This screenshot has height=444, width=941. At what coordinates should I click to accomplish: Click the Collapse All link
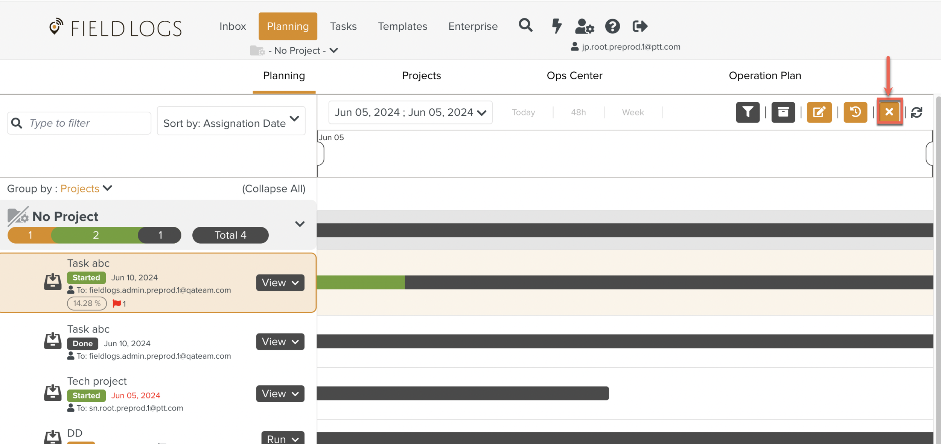pos(274,189)
